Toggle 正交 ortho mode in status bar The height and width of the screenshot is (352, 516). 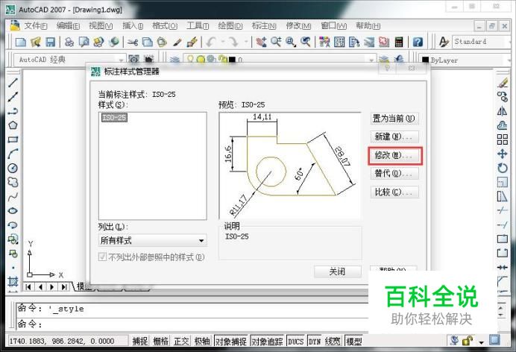(181, 341)
